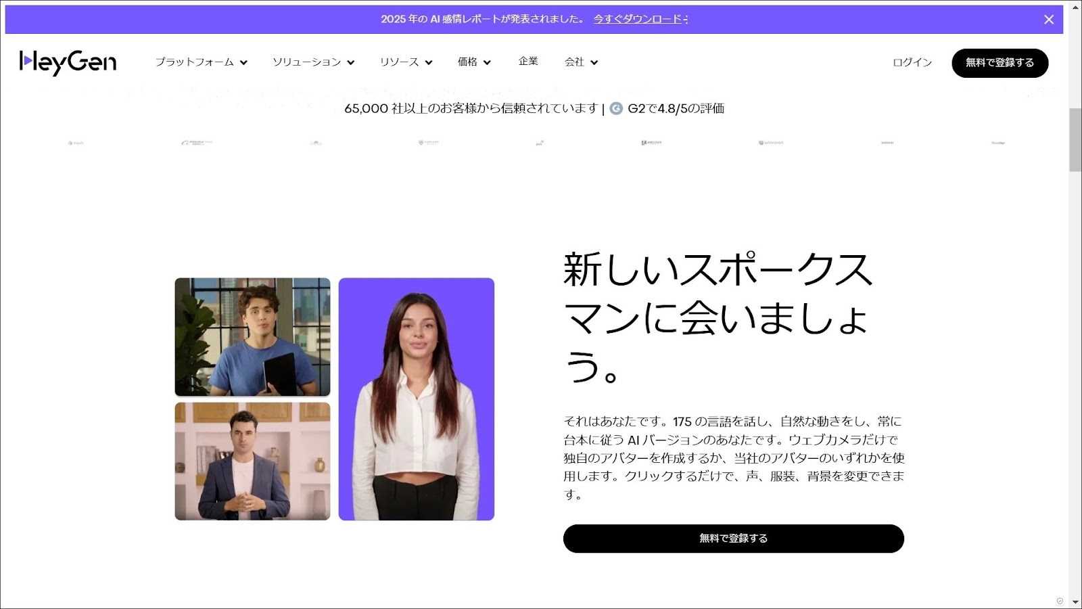This screenshot has height=609, width=1082.
Task: Click the text 65,000 社以上のお客様から信頼されています
Action: pyautogui.click(x=471, y=108)
